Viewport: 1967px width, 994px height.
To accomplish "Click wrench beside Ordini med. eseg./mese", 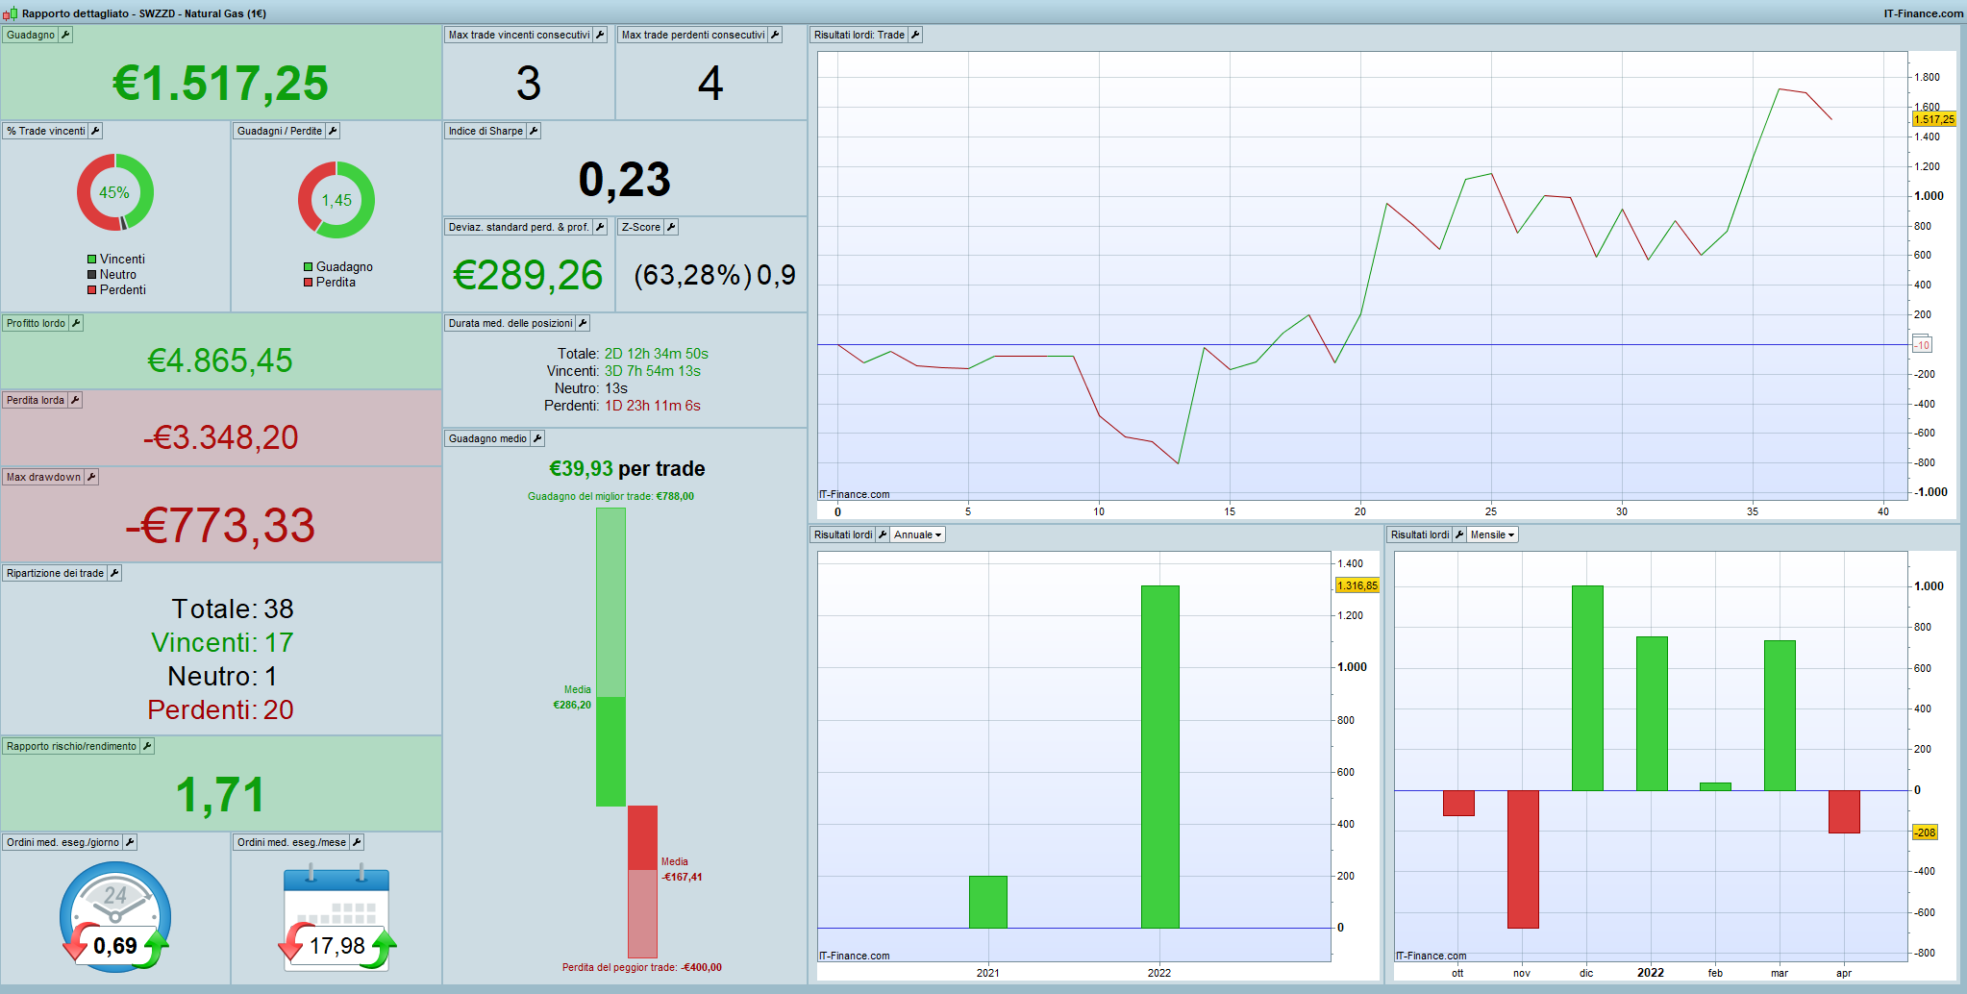I will tap(357, 842).
